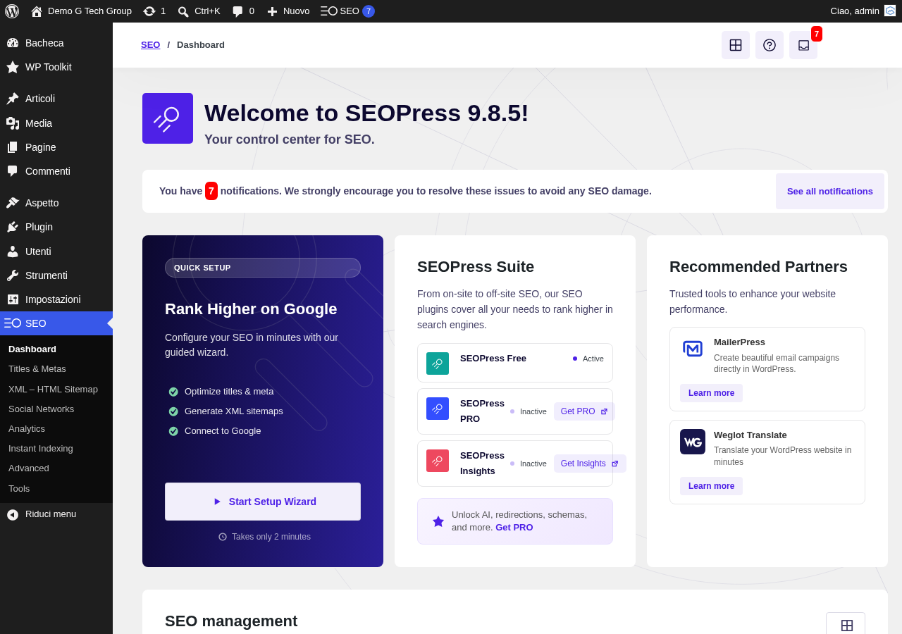Open the WordPress logo menu
Screen dimensions: 902x634
pyautogui.click(x=12, y=11)
